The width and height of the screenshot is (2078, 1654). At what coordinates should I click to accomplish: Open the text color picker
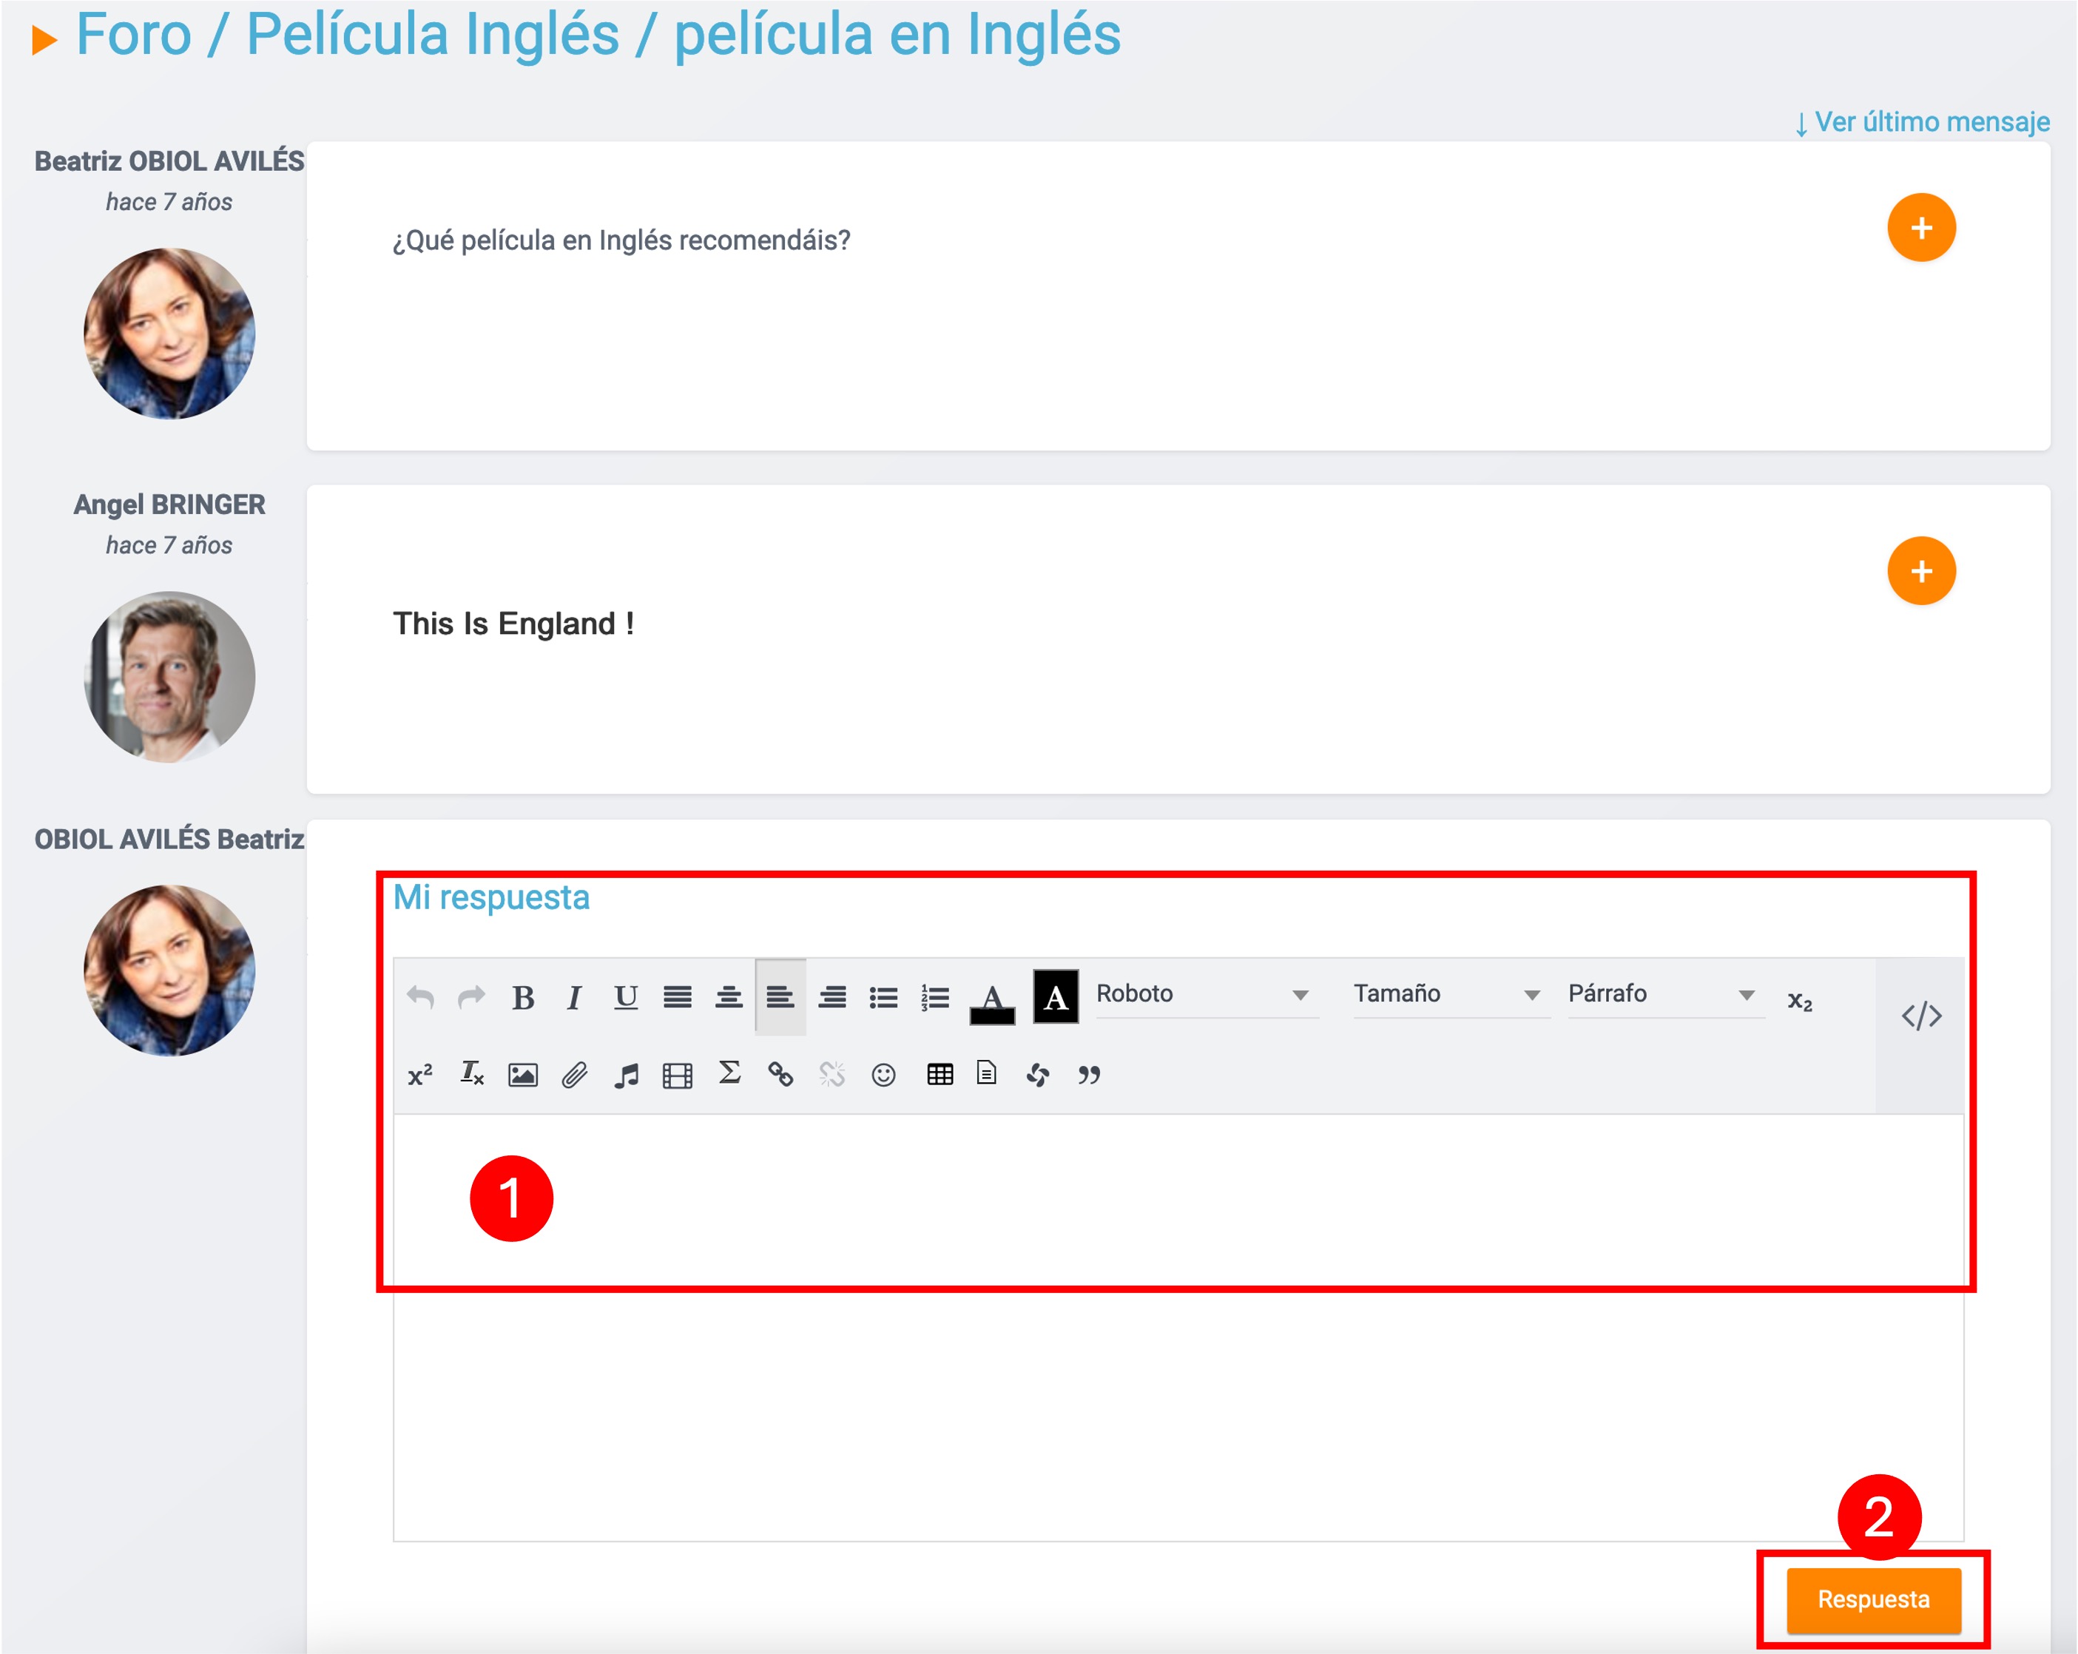992,999
